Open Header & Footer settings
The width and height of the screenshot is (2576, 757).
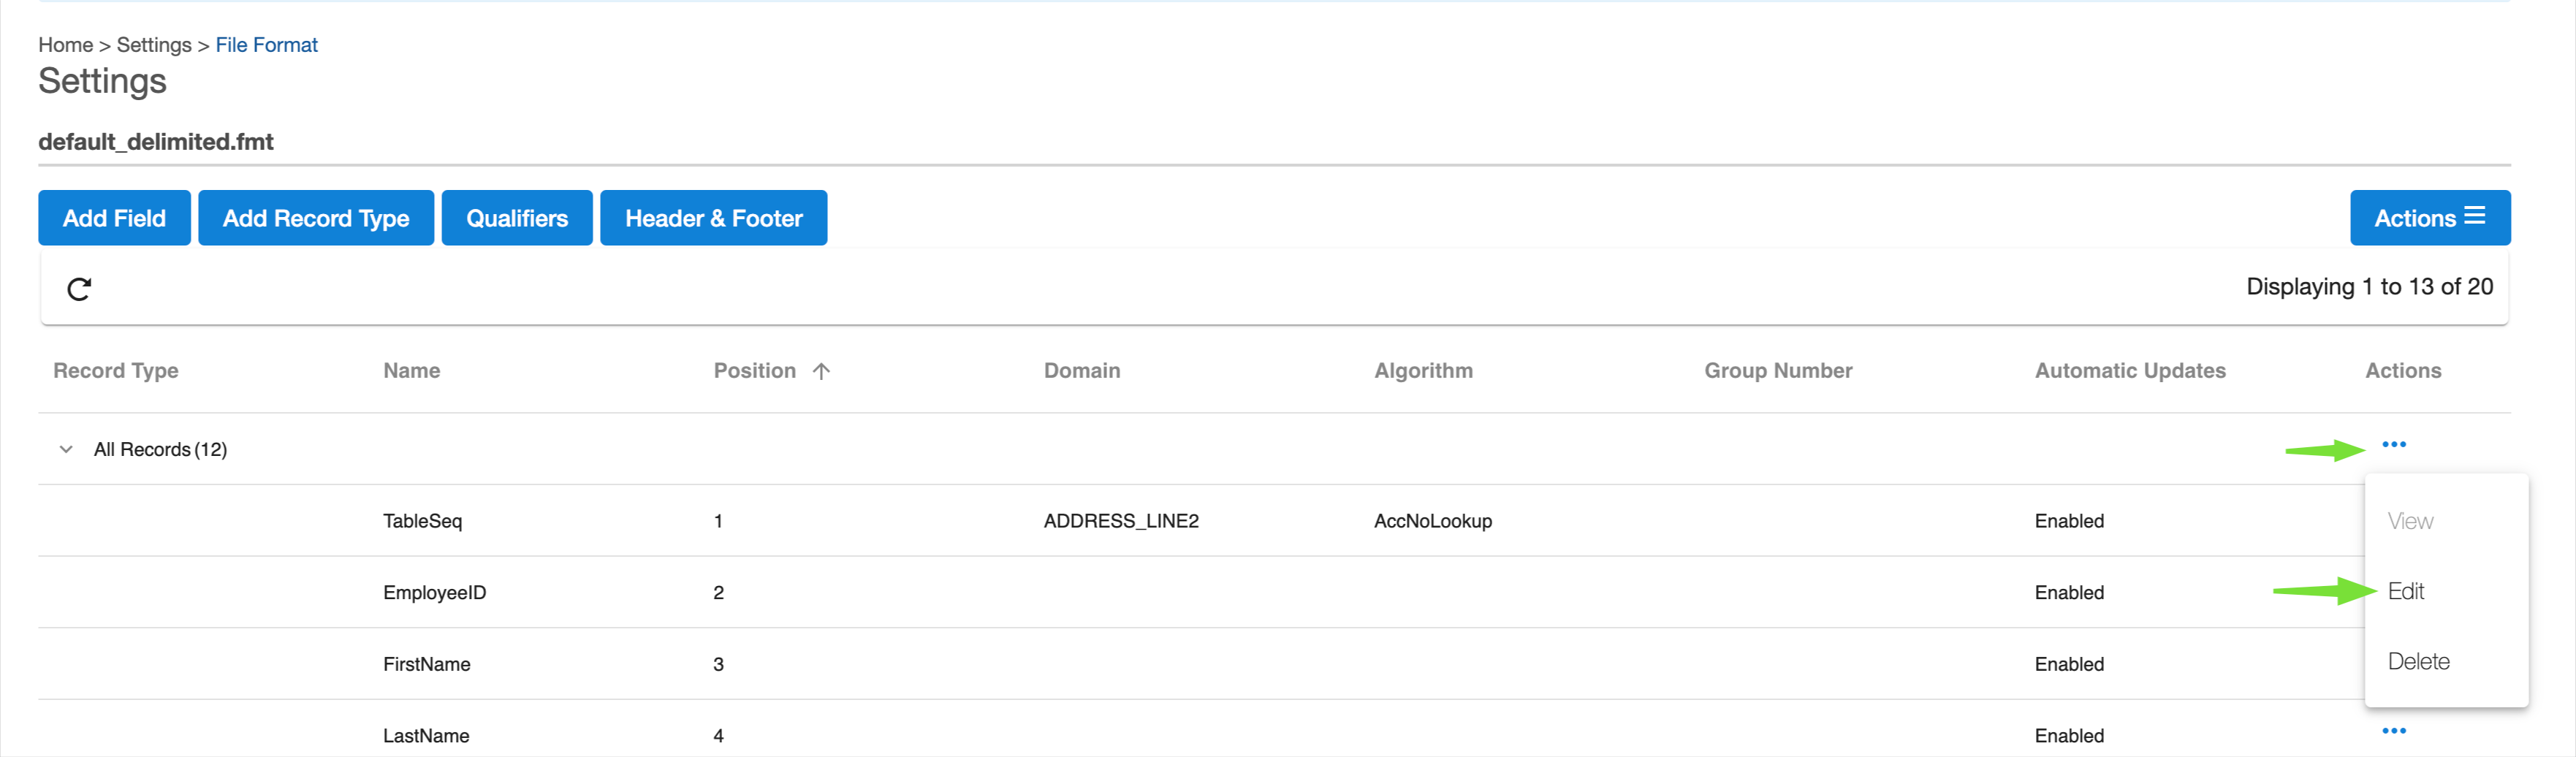tap(713, 218)
